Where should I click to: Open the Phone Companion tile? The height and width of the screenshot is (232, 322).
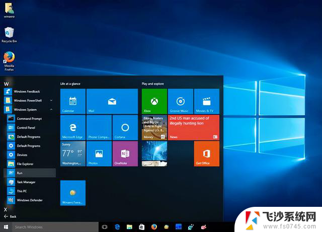99,128
